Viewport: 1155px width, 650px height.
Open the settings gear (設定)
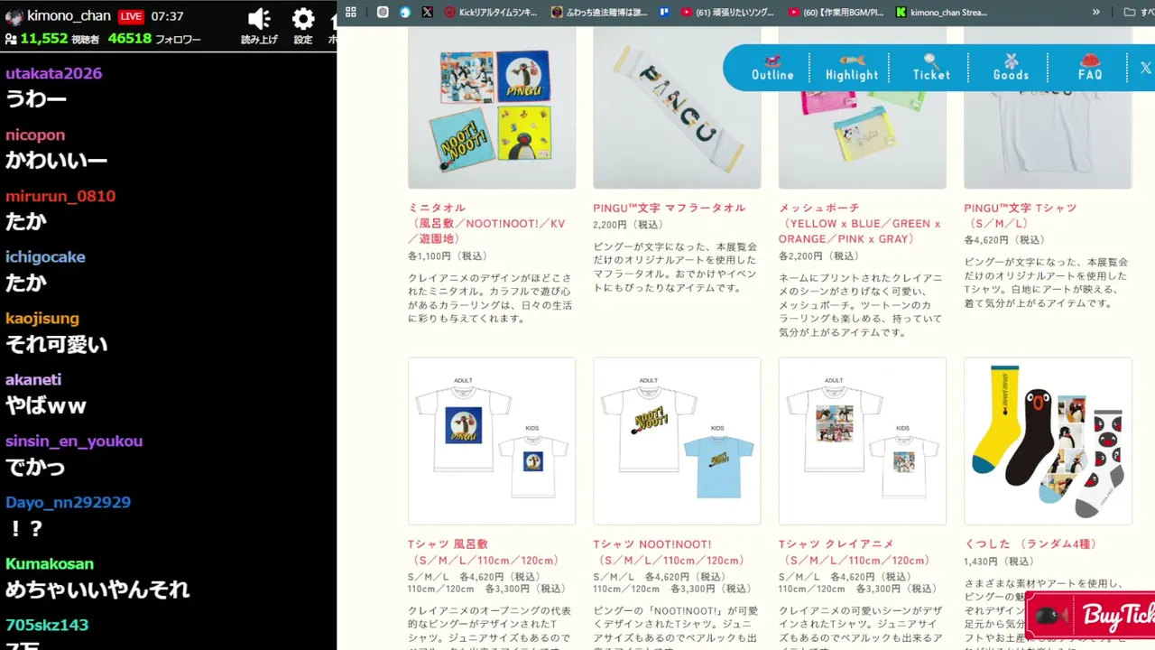(303, 19)
